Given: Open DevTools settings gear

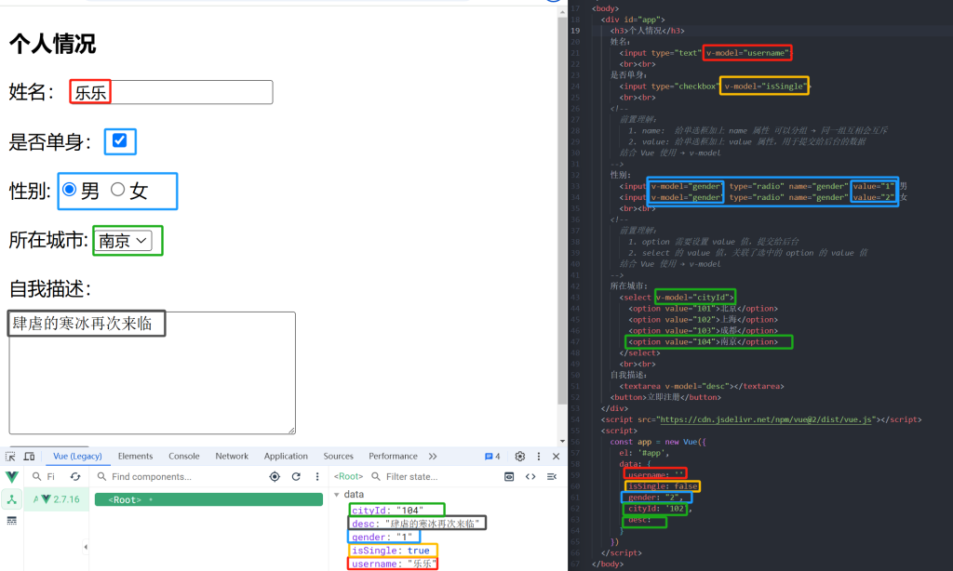Looking at the screenshot, I should (520, 457).
